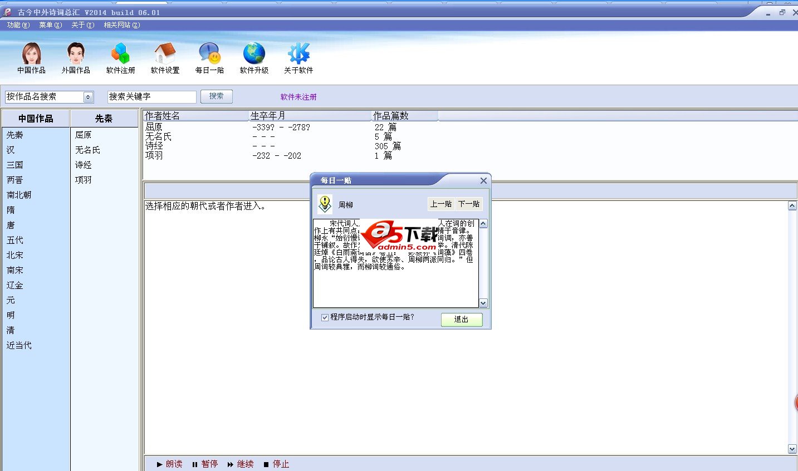Start reading with 朗读 control
The image size is (798, 471).
point(169,464)
